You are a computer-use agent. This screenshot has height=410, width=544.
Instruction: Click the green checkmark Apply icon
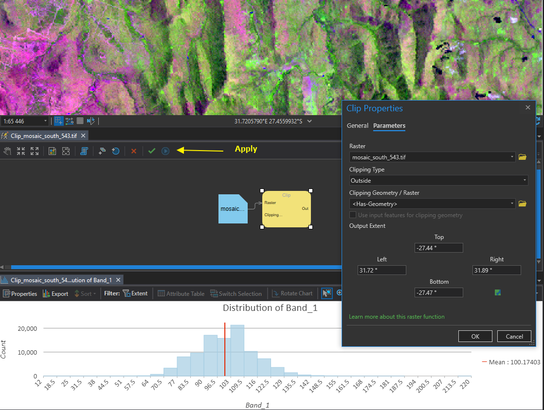point(152,151)
